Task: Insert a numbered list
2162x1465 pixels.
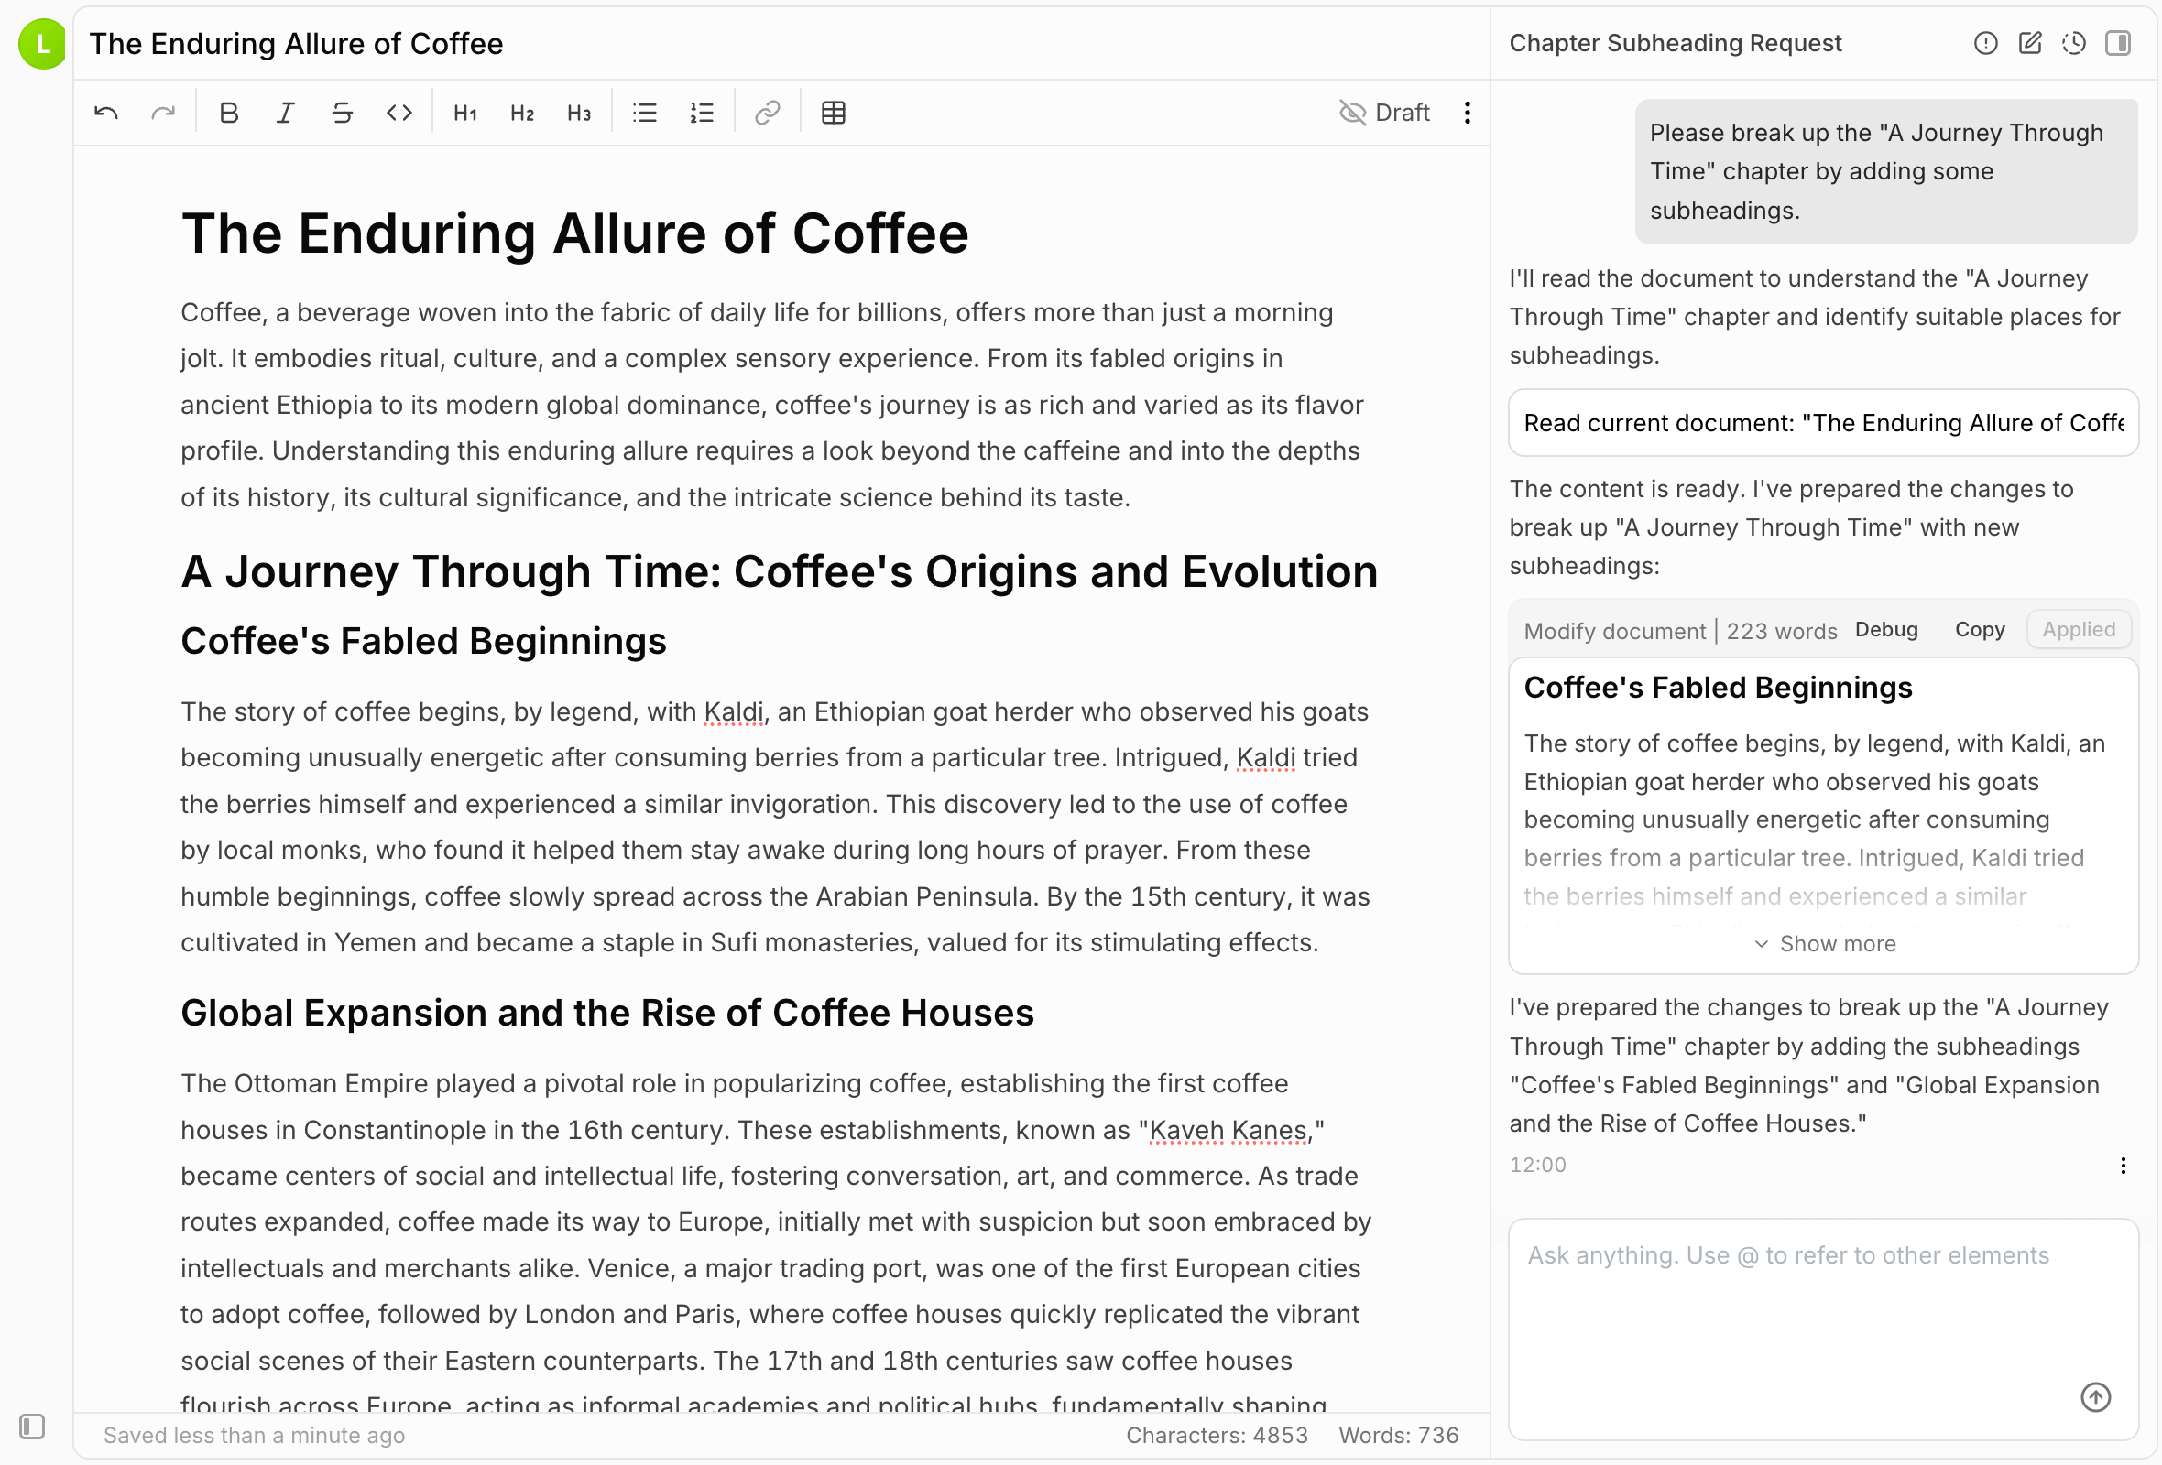Action: pyautogui.click(x=702, y=114)
